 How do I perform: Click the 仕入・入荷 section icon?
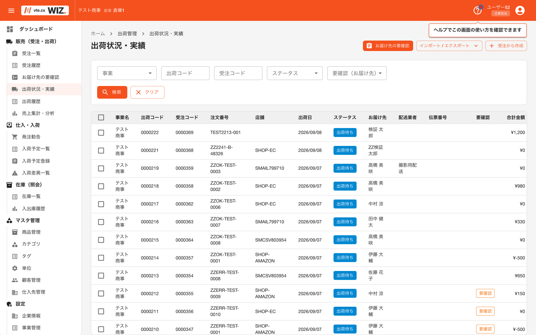pos(9,125)
